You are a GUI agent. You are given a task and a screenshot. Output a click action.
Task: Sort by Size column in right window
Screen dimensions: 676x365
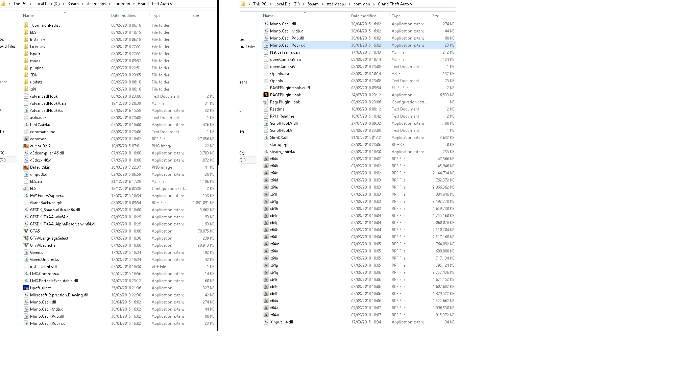tap(436, 16)
